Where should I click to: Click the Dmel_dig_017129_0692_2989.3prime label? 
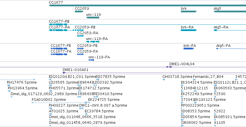coord(44,94)
